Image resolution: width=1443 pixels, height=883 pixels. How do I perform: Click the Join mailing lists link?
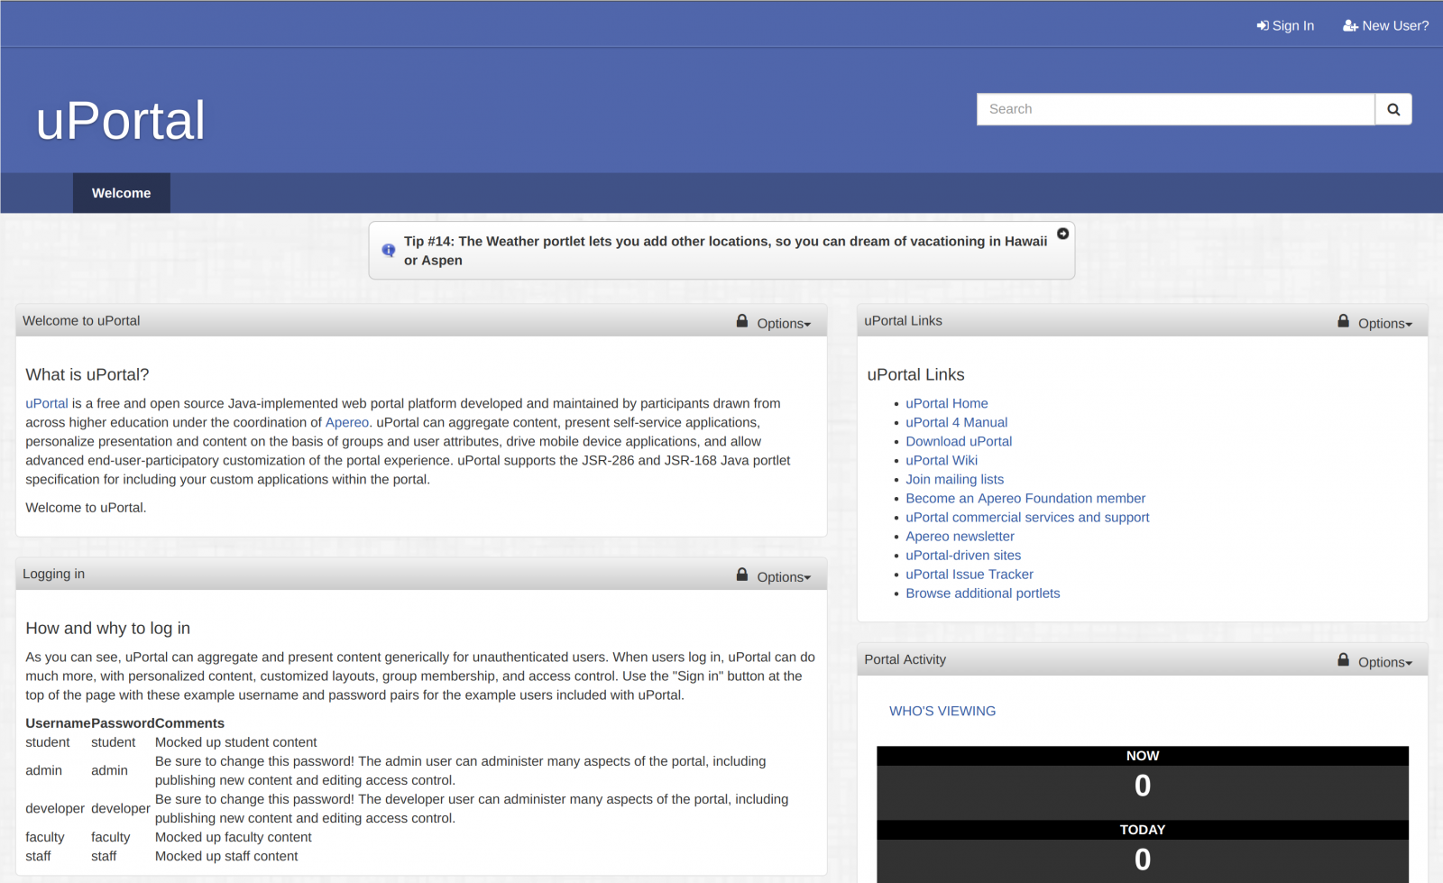pyautogui.click(x=955, y=479)
